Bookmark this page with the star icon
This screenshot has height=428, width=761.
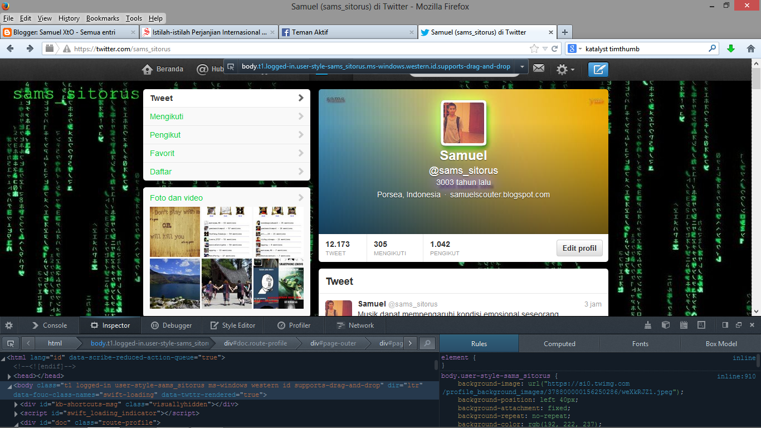534,49
